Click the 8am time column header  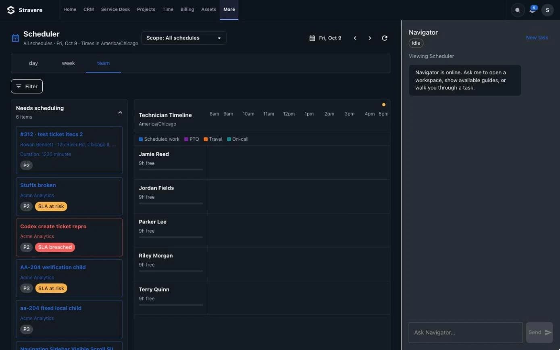(x=214, y=114)
